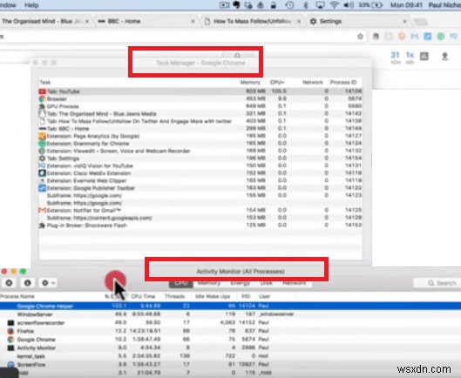
Task: Select Tab: The Organised Mind row in Task Manager
Action: point(200,114)
